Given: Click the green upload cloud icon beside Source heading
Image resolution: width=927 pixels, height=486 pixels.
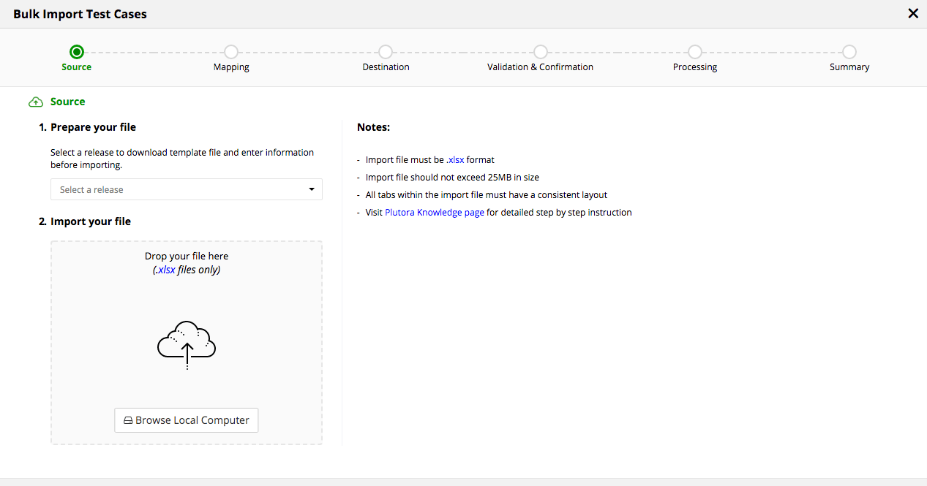Looking at the screenshot, I should click(35, 101).
